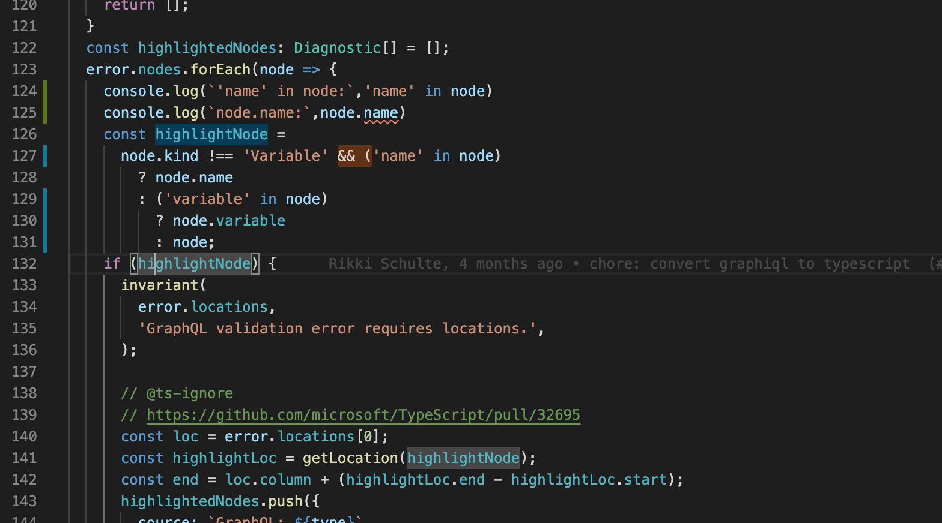Click the 'GraphQL validation error requires locations.' string
This screenshot has width=942, height=523.
coord(337,329)
